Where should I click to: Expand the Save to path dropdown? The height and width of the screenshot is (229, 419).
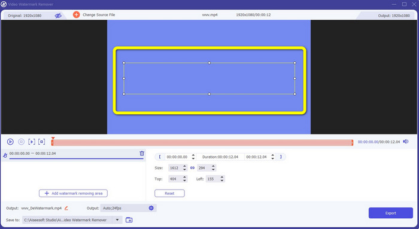coord(117,220)
